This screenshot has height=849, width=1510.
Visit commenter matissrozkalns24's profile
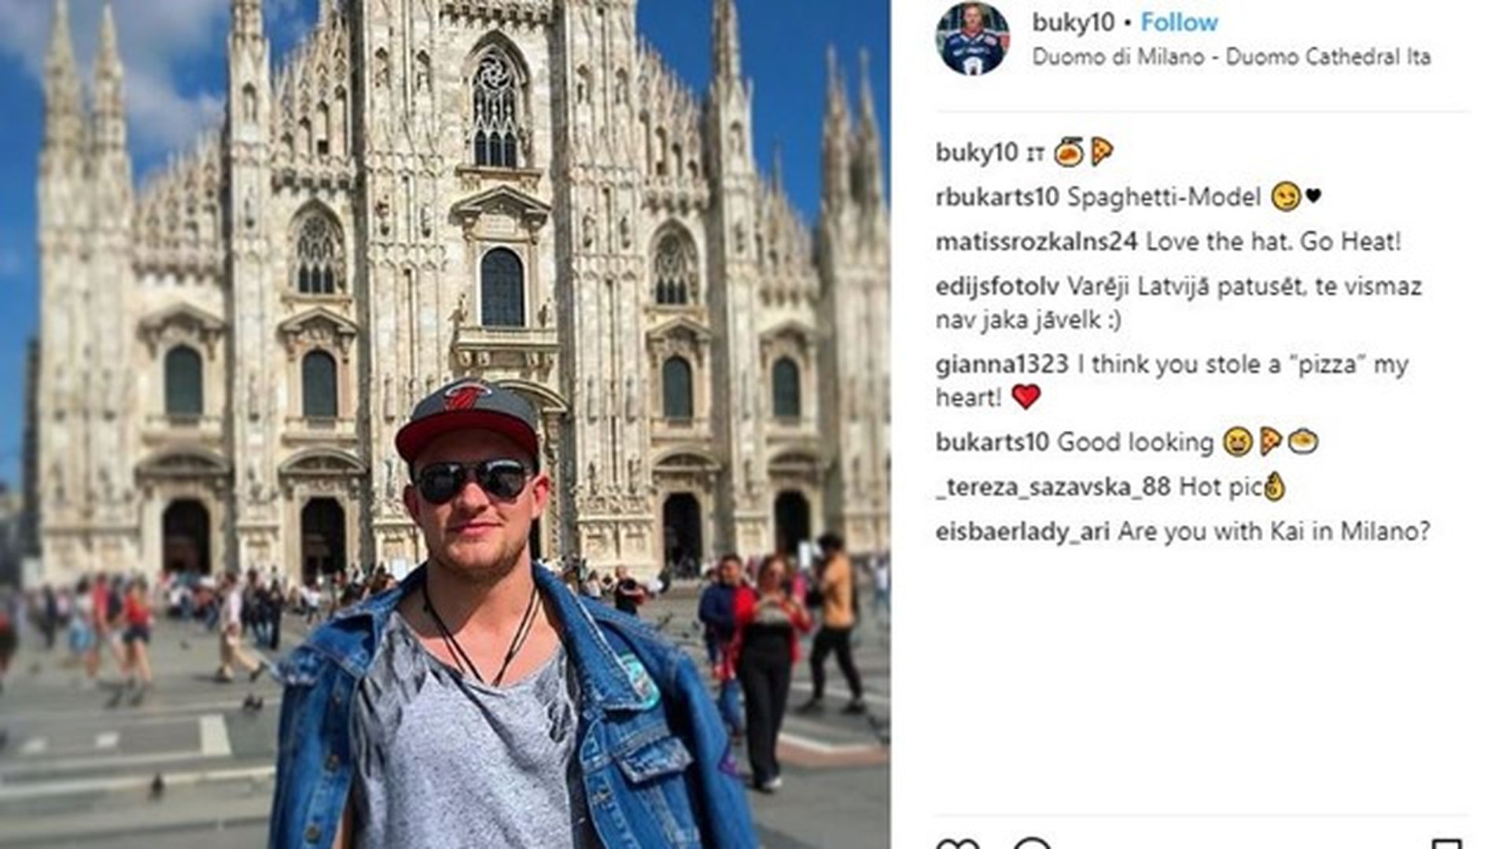tap(1037, 241)
